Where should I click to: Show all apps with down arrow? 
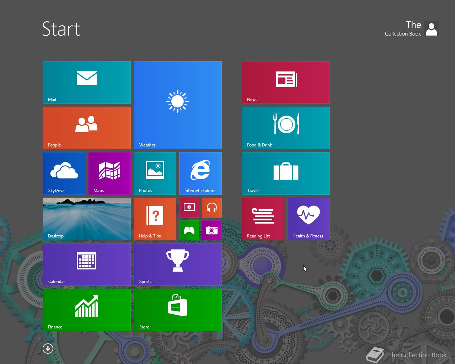tap(48, 348)
